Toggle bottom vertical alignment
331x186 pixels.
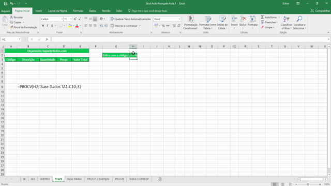click(x=95, y=19)
